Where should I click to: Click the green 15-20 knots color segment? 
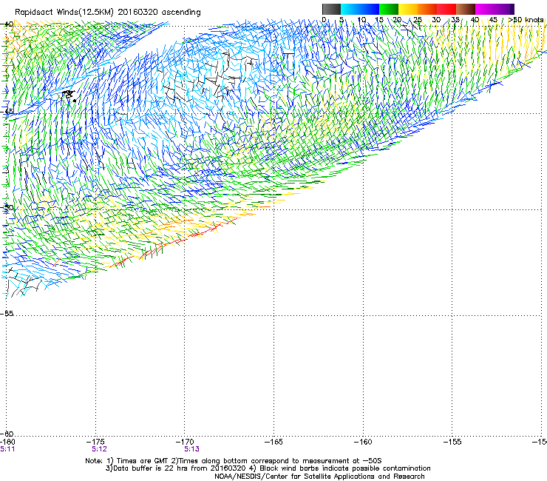[x=389, y=9]
